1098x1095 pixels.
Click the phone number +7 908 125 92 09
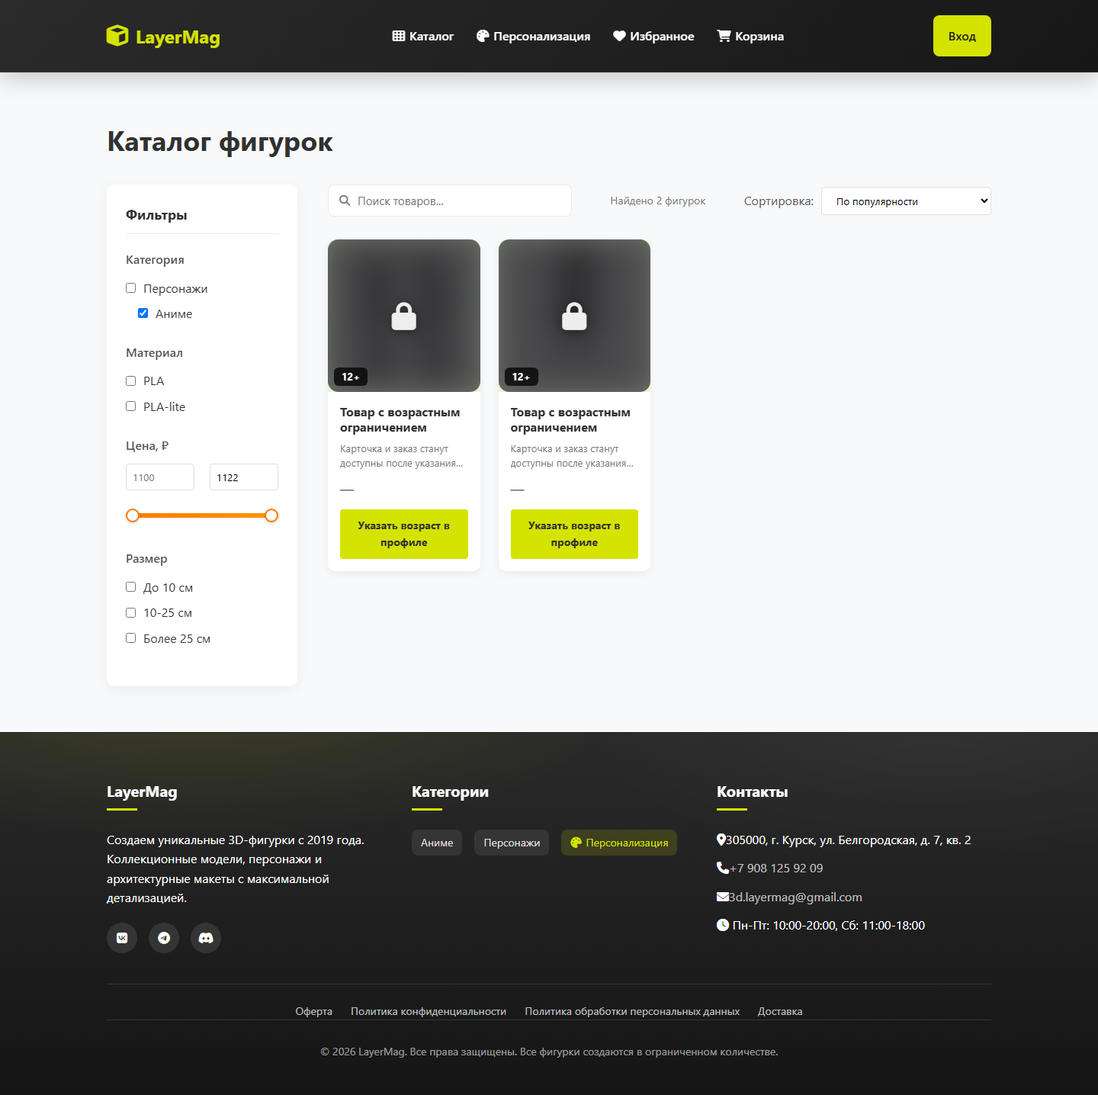tap(776, 868)
